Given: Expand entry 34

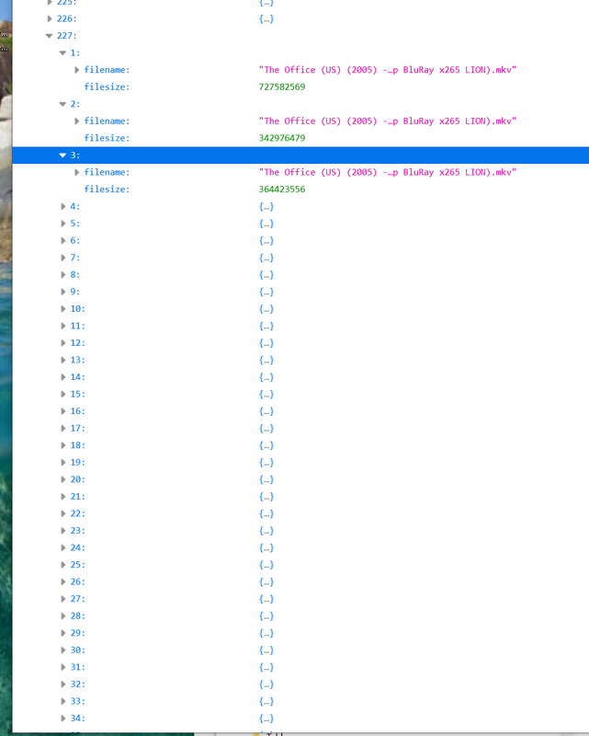Looking at the screenshot, I should click(x=63, y=719).
